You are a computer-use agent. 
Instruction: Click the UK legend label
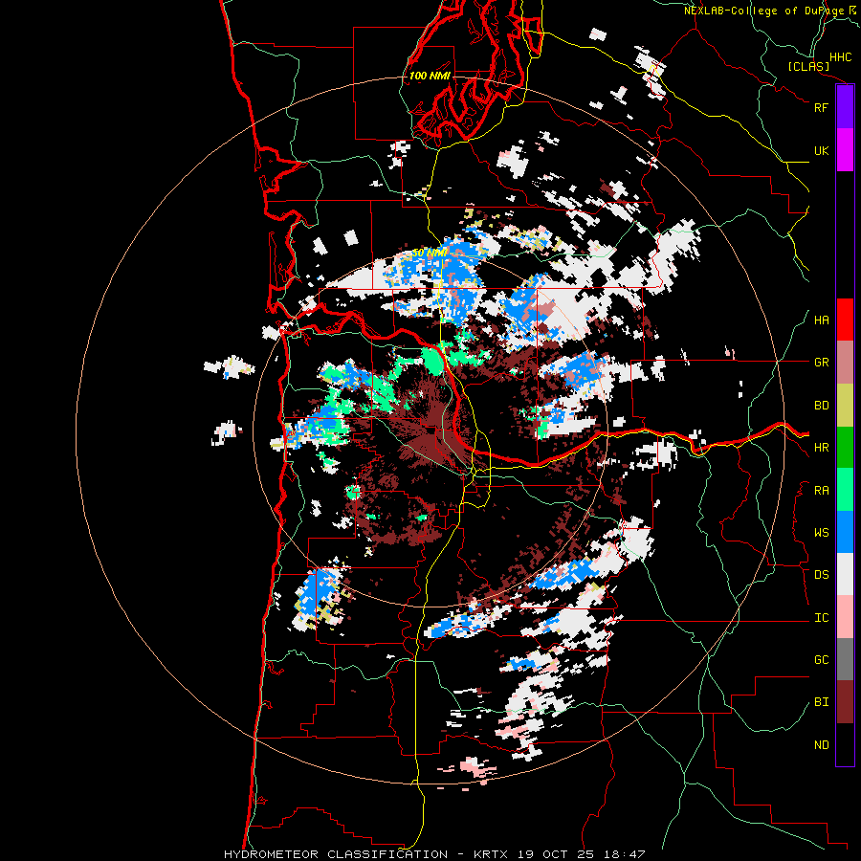coord(821,150)
